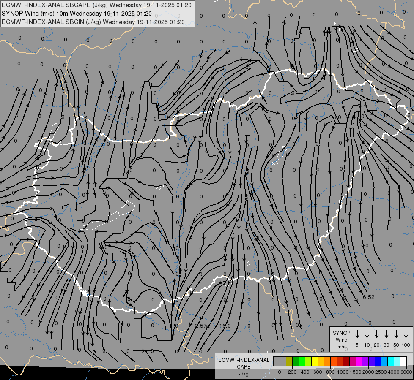
Task: Select the yellow-green CAPE legend swatch
Action: click(x=308, y=361)
